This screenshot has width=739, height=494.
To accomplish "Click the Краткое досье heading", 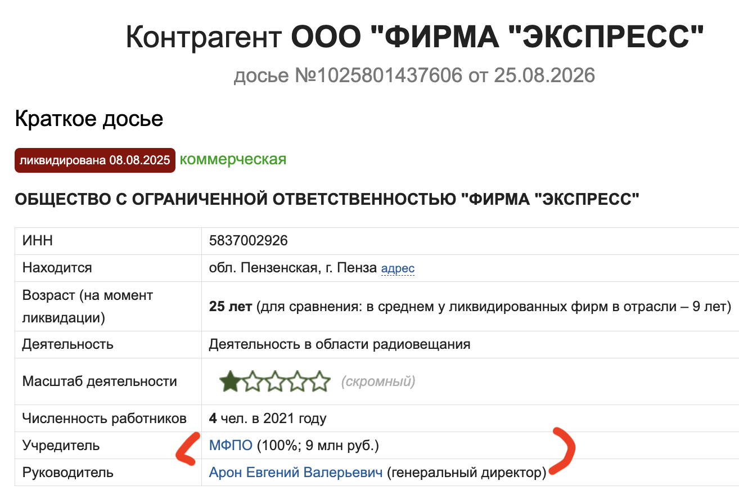I will click(x=89, y=119).
